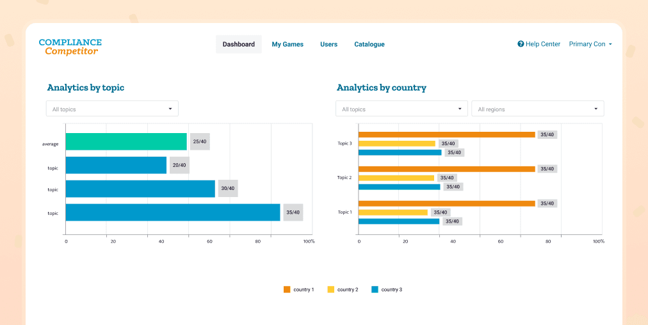The width and height of the screenshot is (648, 325).
Task: Click the green average bar
Action: click(x=126, y=142)
